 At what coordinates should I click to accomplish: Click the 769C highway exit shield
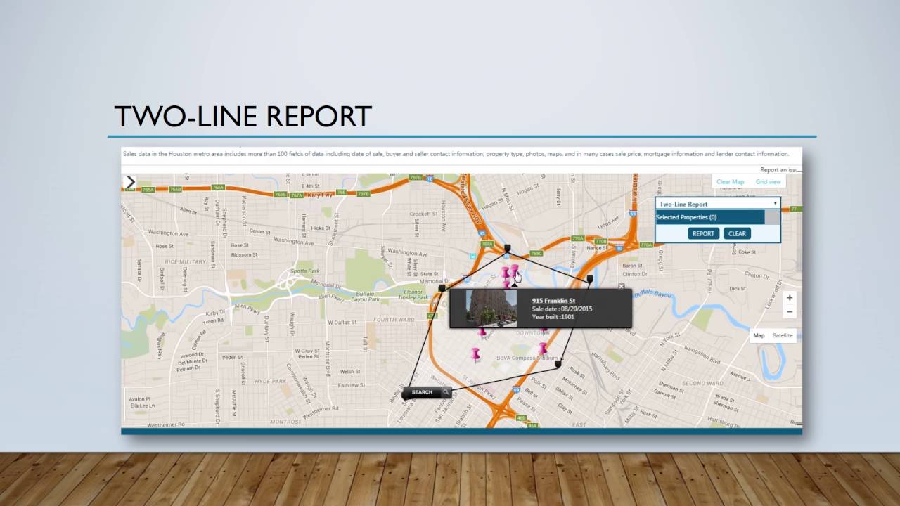point(536,253)
